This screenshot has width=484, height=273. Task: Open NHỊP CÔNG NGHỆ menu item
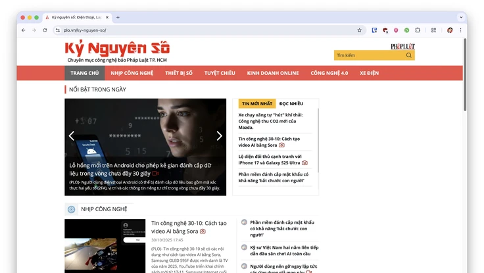click(x=132, y=73)
